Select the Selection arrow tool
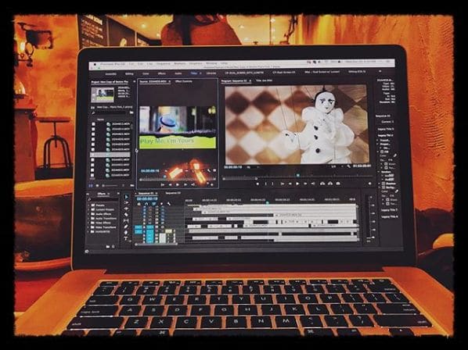This screenshot has width=468, height=350. (x=126, y=197)
